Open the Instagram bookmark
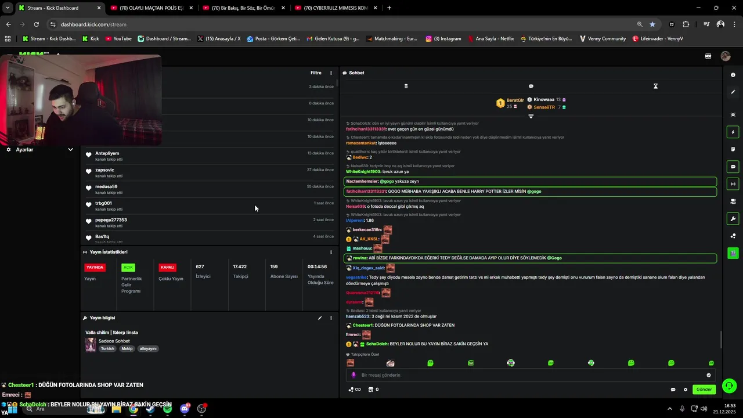Screen dimensions: 743x418 point(443,39)
